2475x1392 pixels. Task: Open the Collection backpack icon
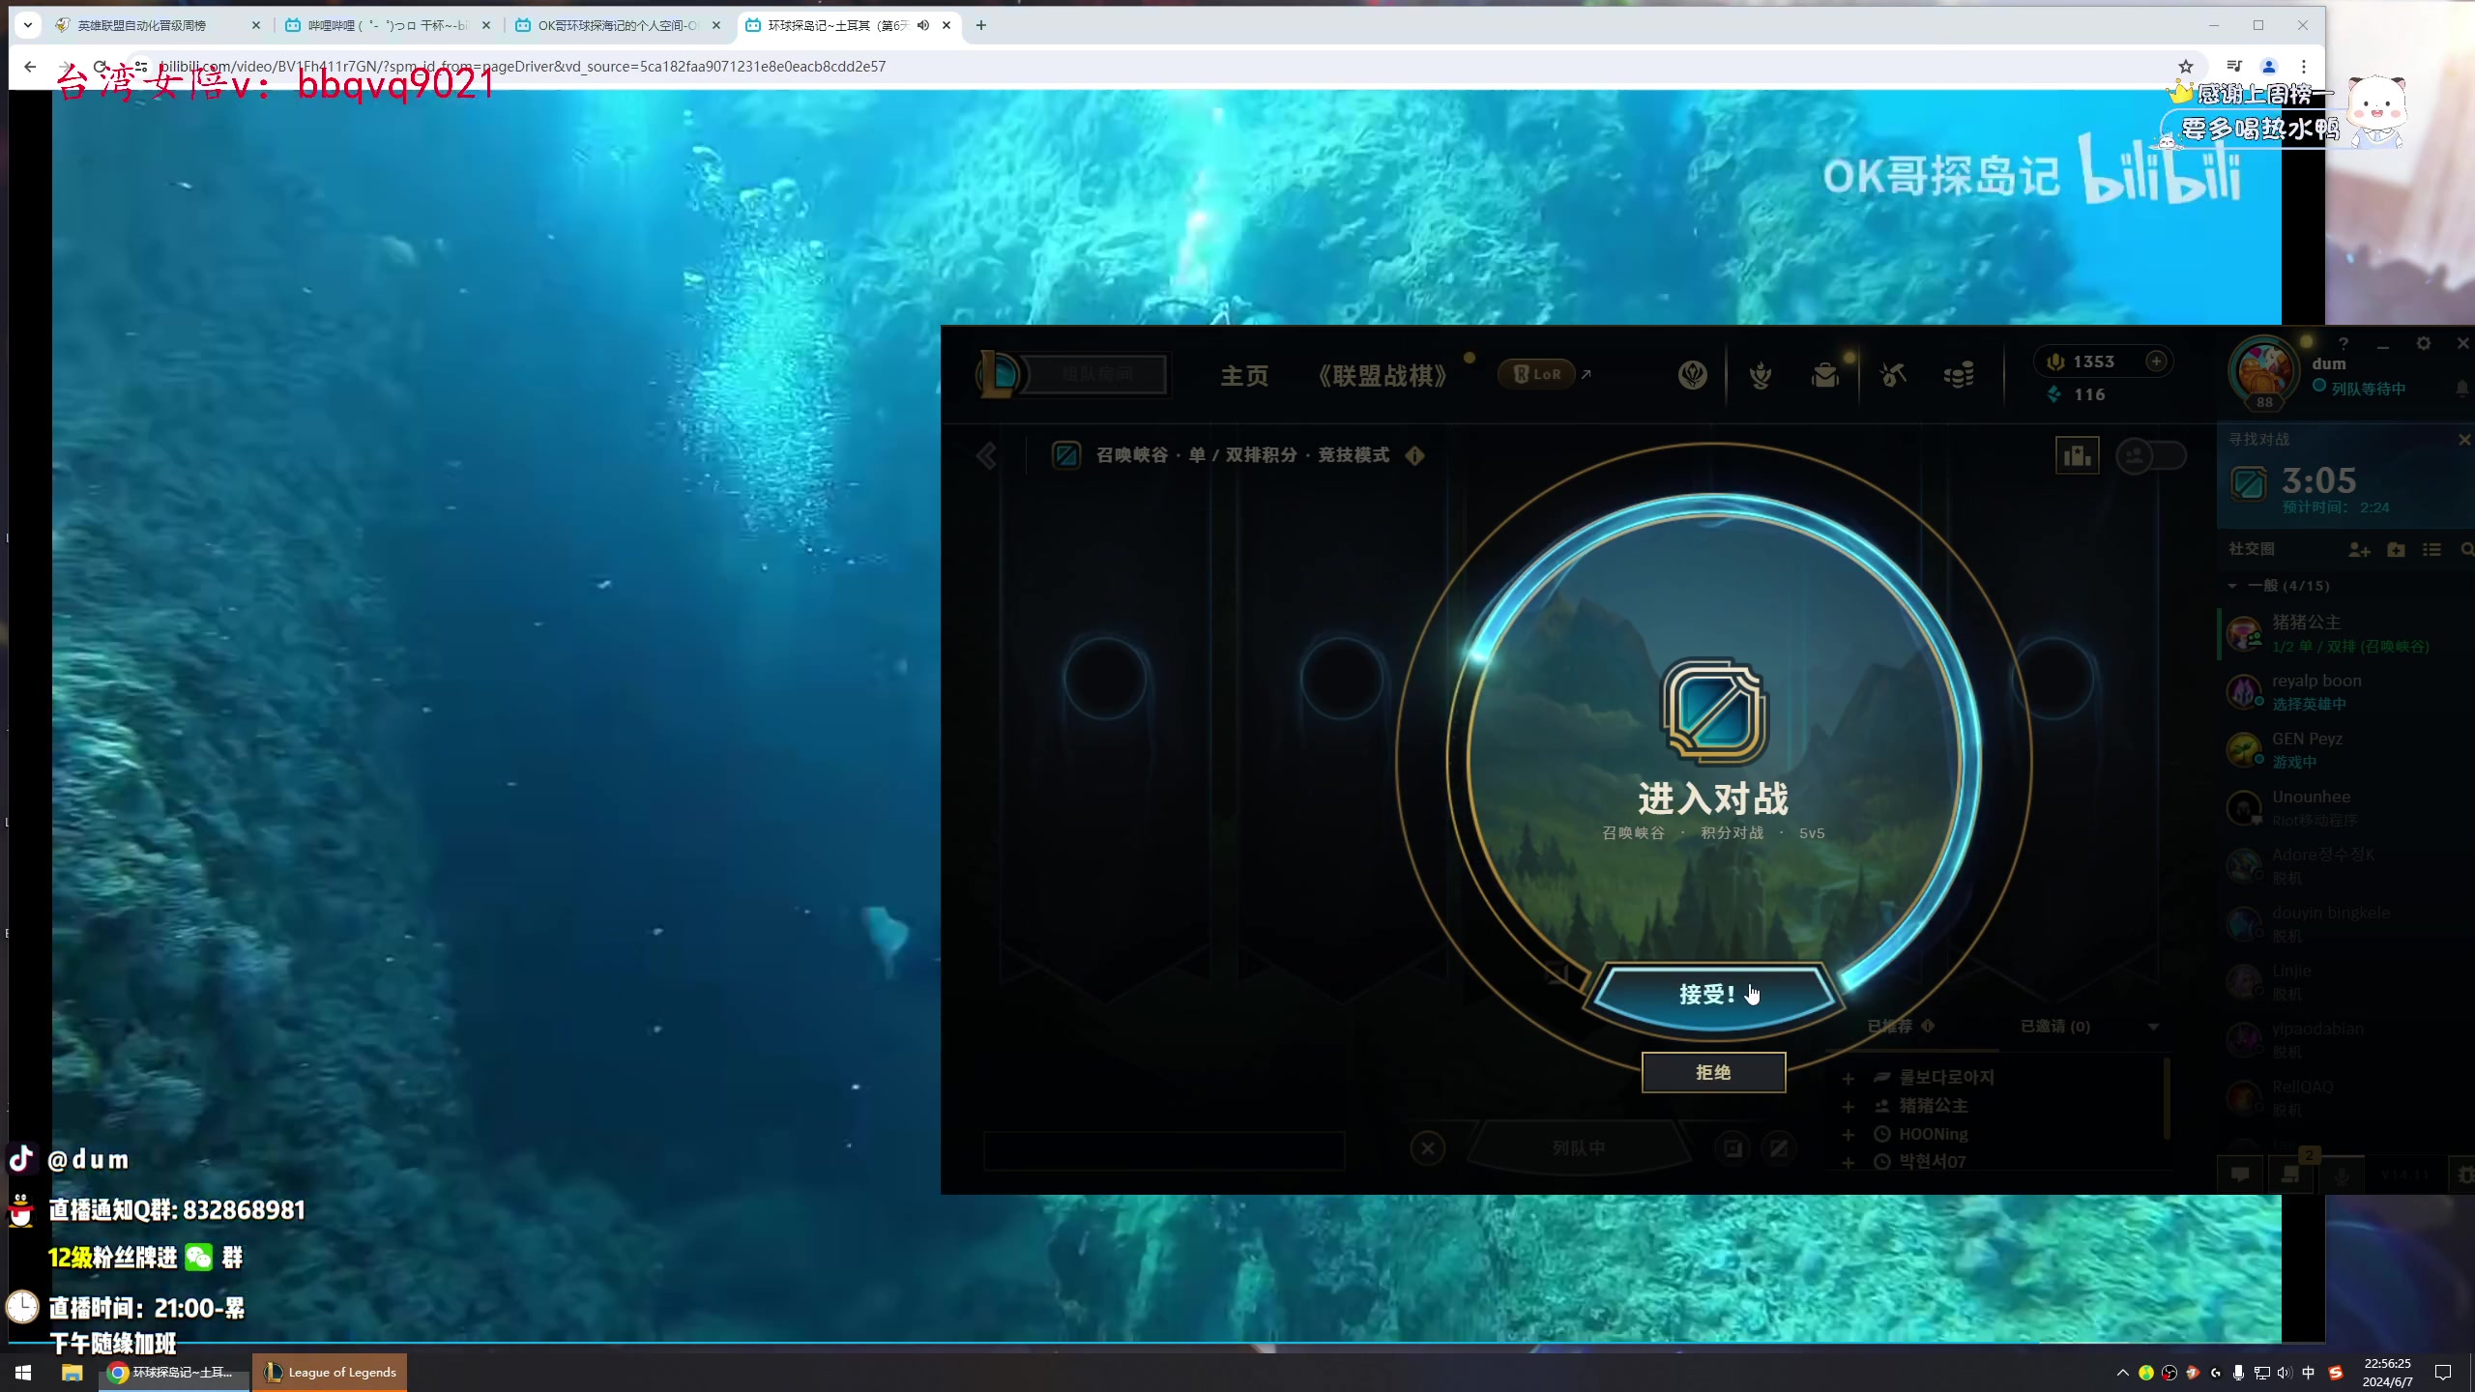pos(1825,375)
